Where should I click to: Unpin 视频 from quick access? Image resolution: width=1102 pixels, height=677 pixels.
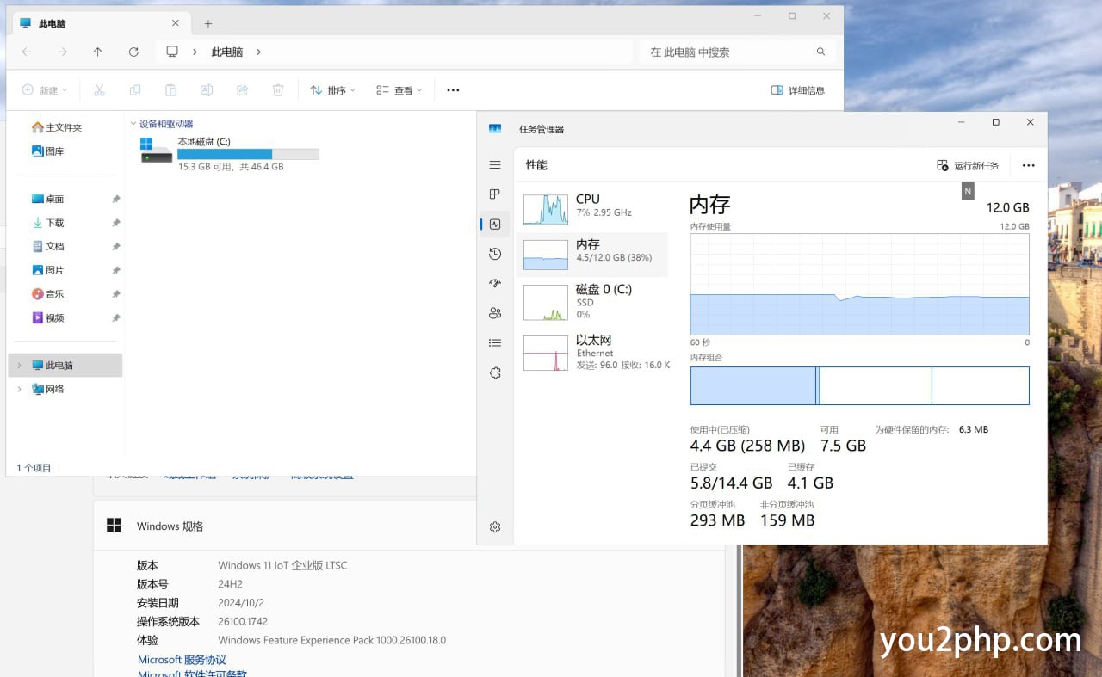tap(116, 318)
